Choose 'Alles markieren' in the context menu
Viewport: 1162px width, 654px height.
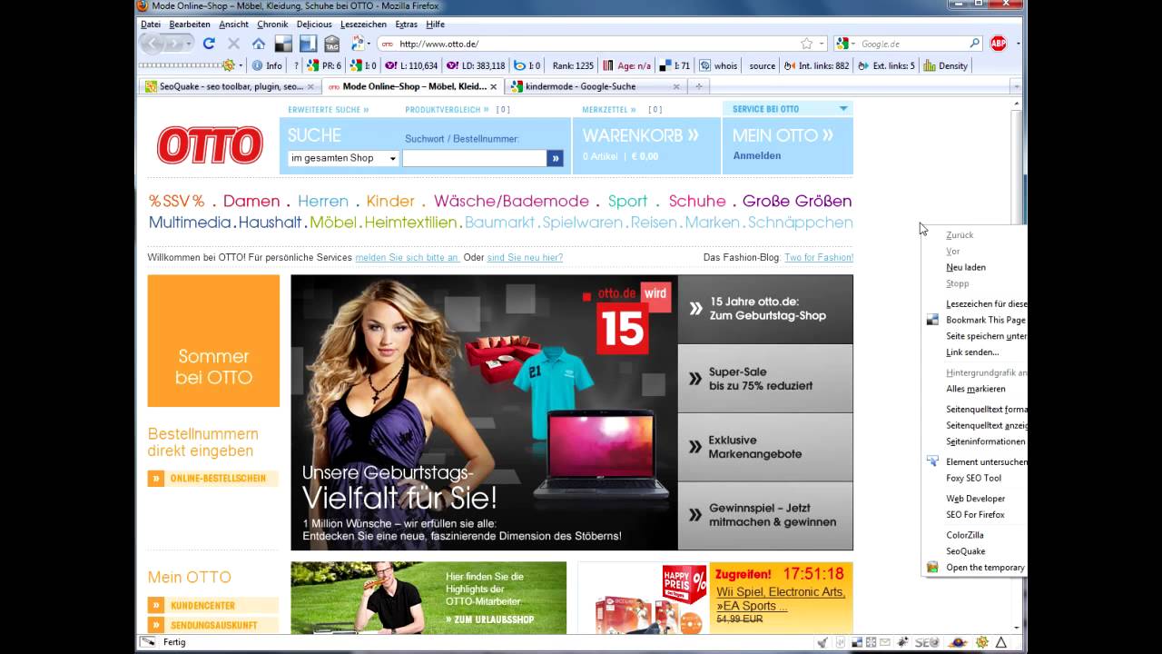[975, 389]
